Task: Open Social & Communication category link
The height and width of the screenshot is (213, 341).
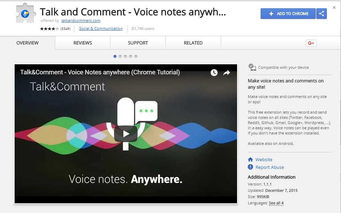Action: 101,28
